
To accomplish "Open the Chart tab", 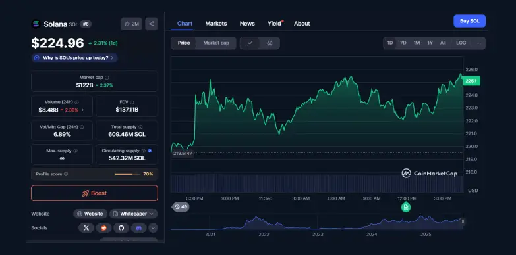I will point(185,24).
